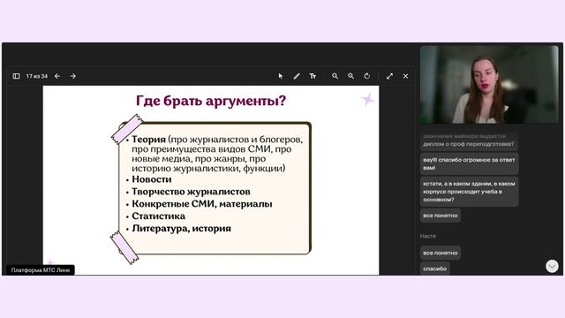Viewport: 565px width, 318px height.
Task: Click the 'Статистика' bullet on slide
Action: point(159,216)
